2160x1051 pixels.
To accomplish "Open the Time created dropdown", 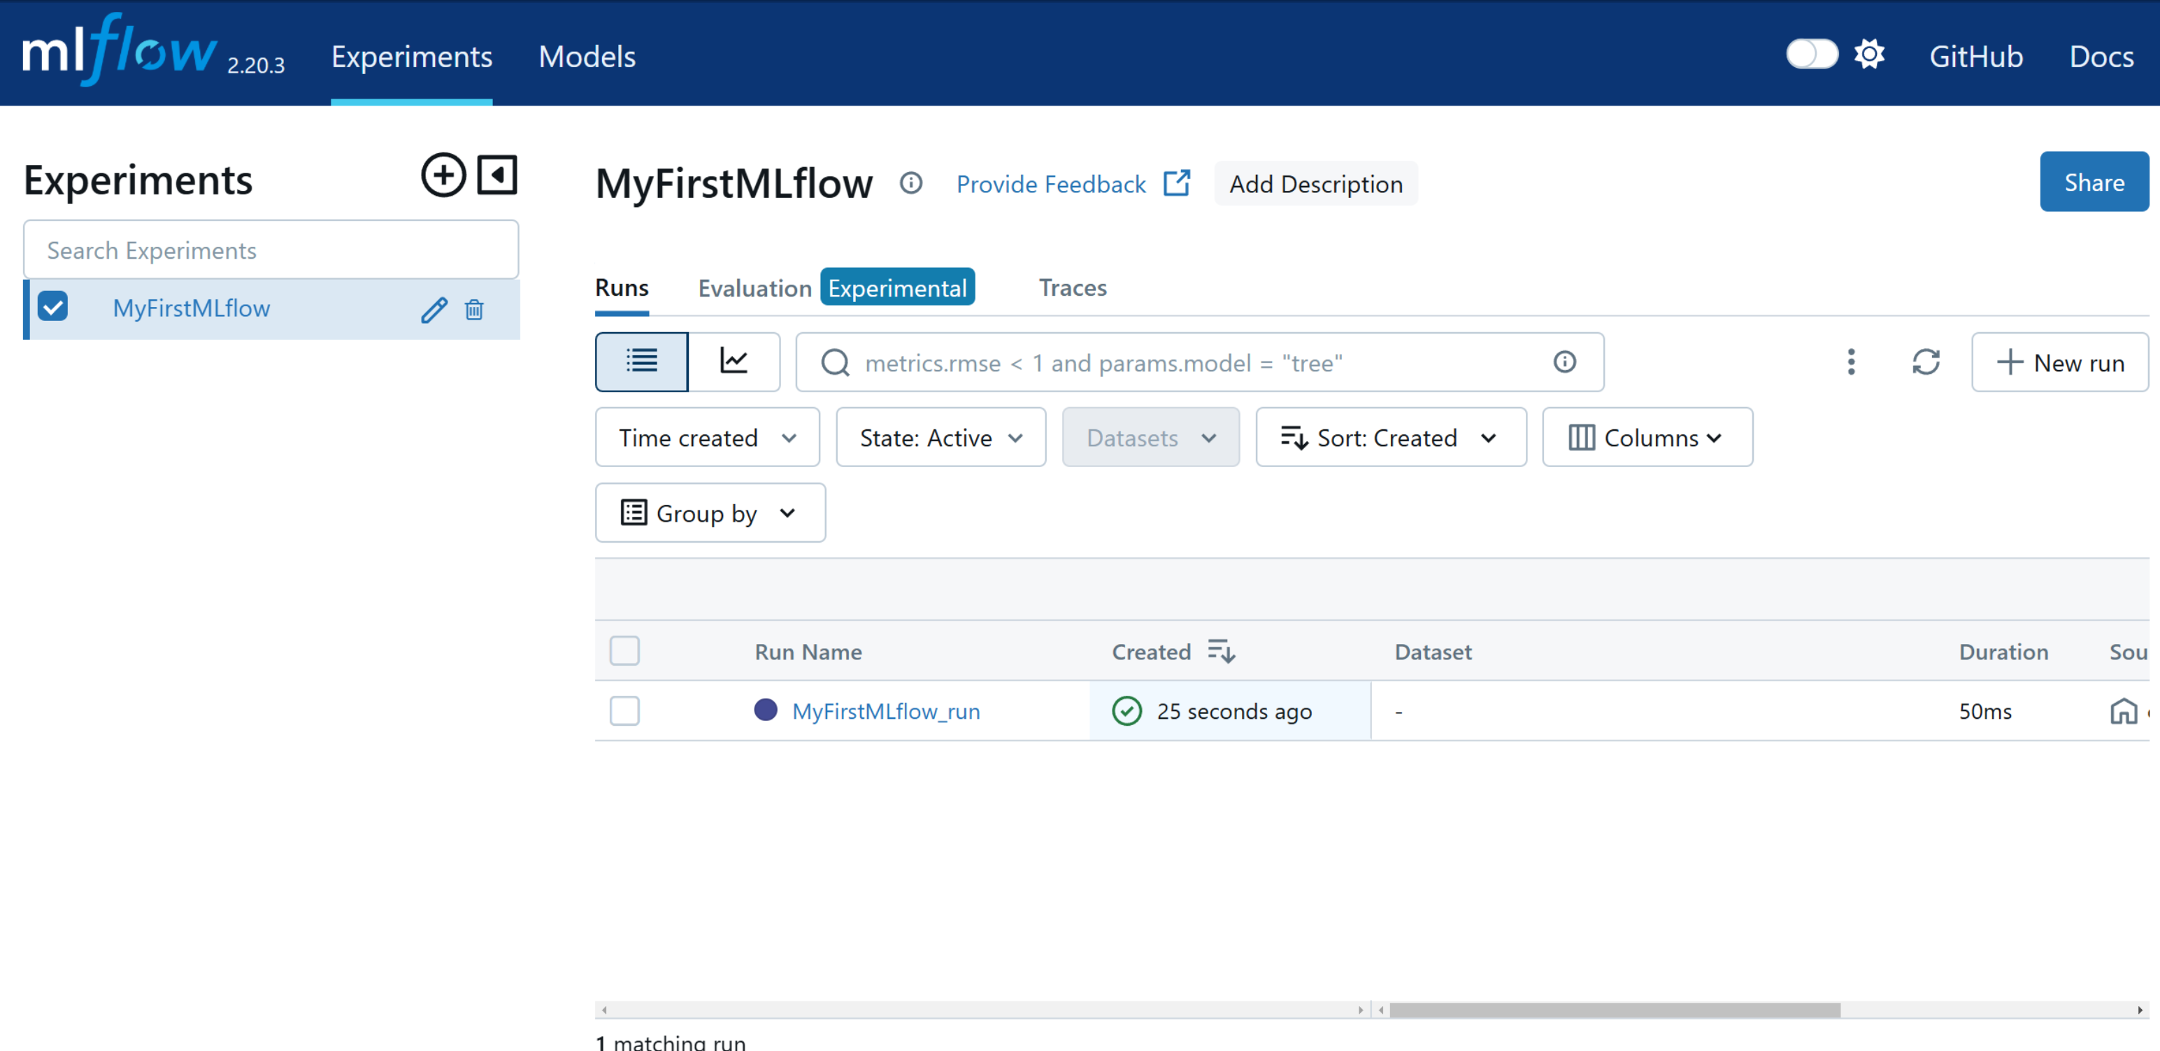I will click(707, 437).
